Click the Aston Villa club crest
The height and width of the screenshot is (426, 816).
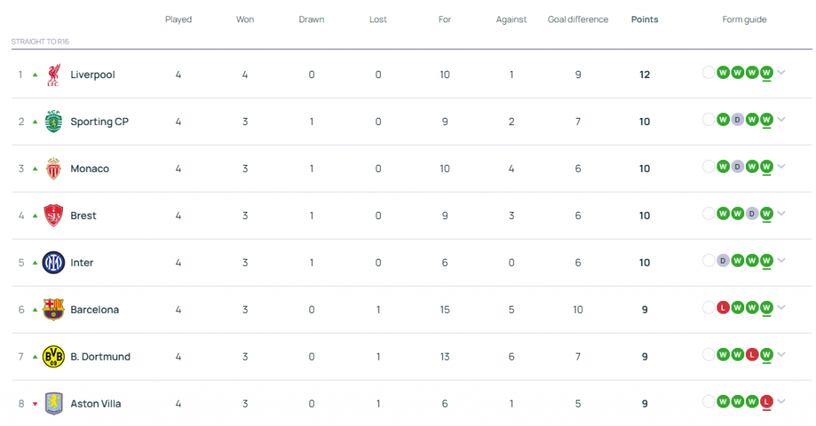(x=53, y=404)
